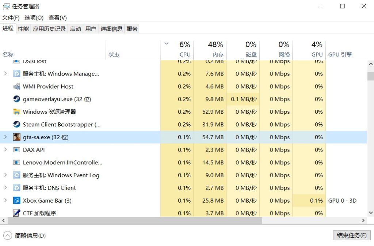The height and width of the screenshot is (246, 374).
Task: Click the 结束任务 button
Action: 351,235
